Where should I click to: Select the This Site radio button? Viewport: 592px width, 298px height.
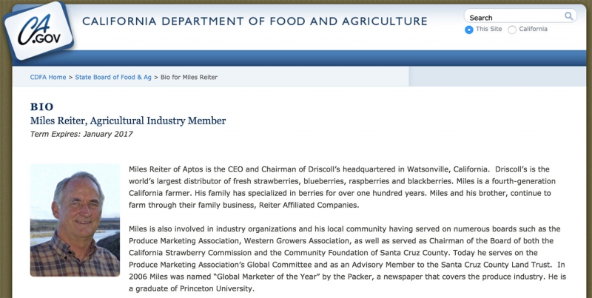tap(469, 30)
